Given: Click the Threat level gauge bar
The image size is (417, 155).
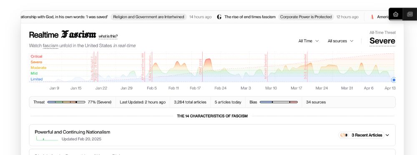Looking at the screenshot, I should 66,102.
